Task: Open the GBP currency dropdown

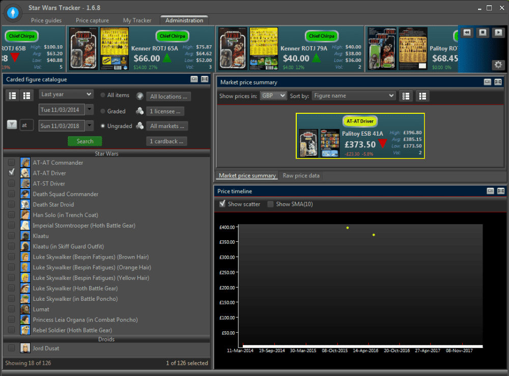Action: [x=273, y=96]
